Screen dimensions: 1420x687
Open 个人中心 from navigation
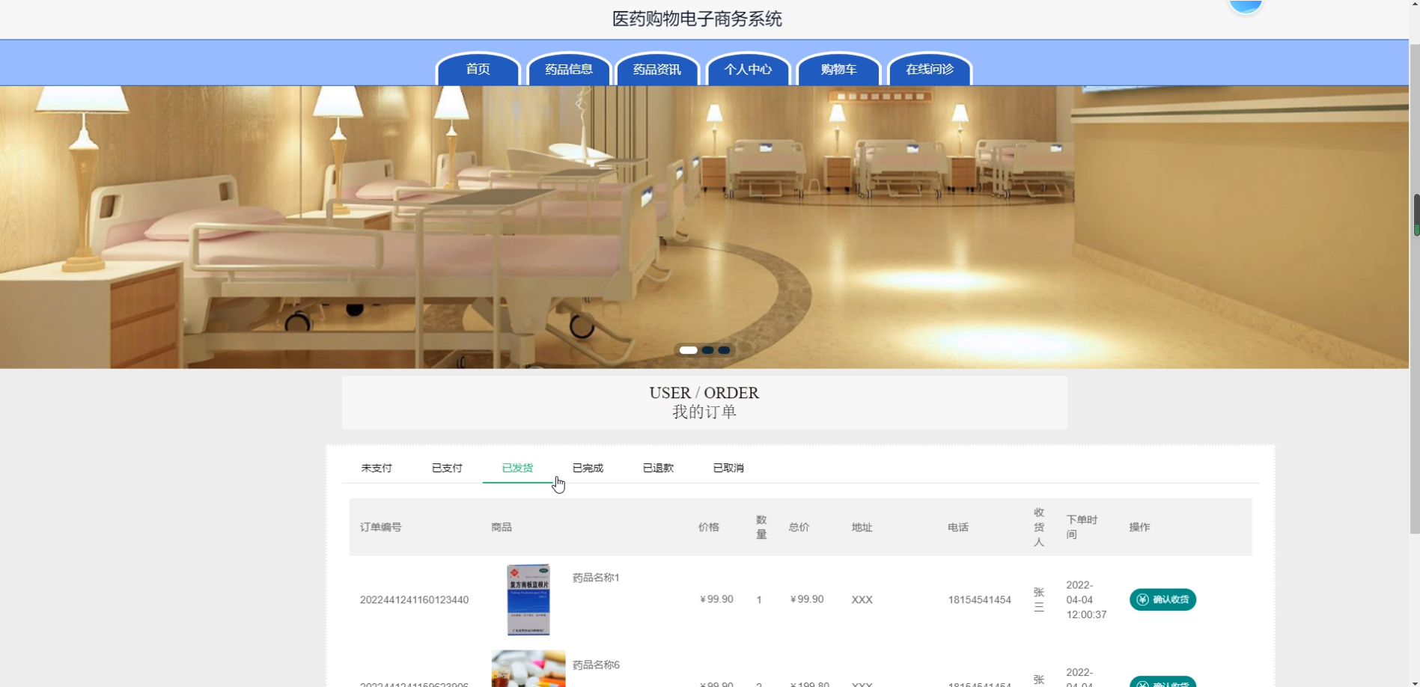748,69
